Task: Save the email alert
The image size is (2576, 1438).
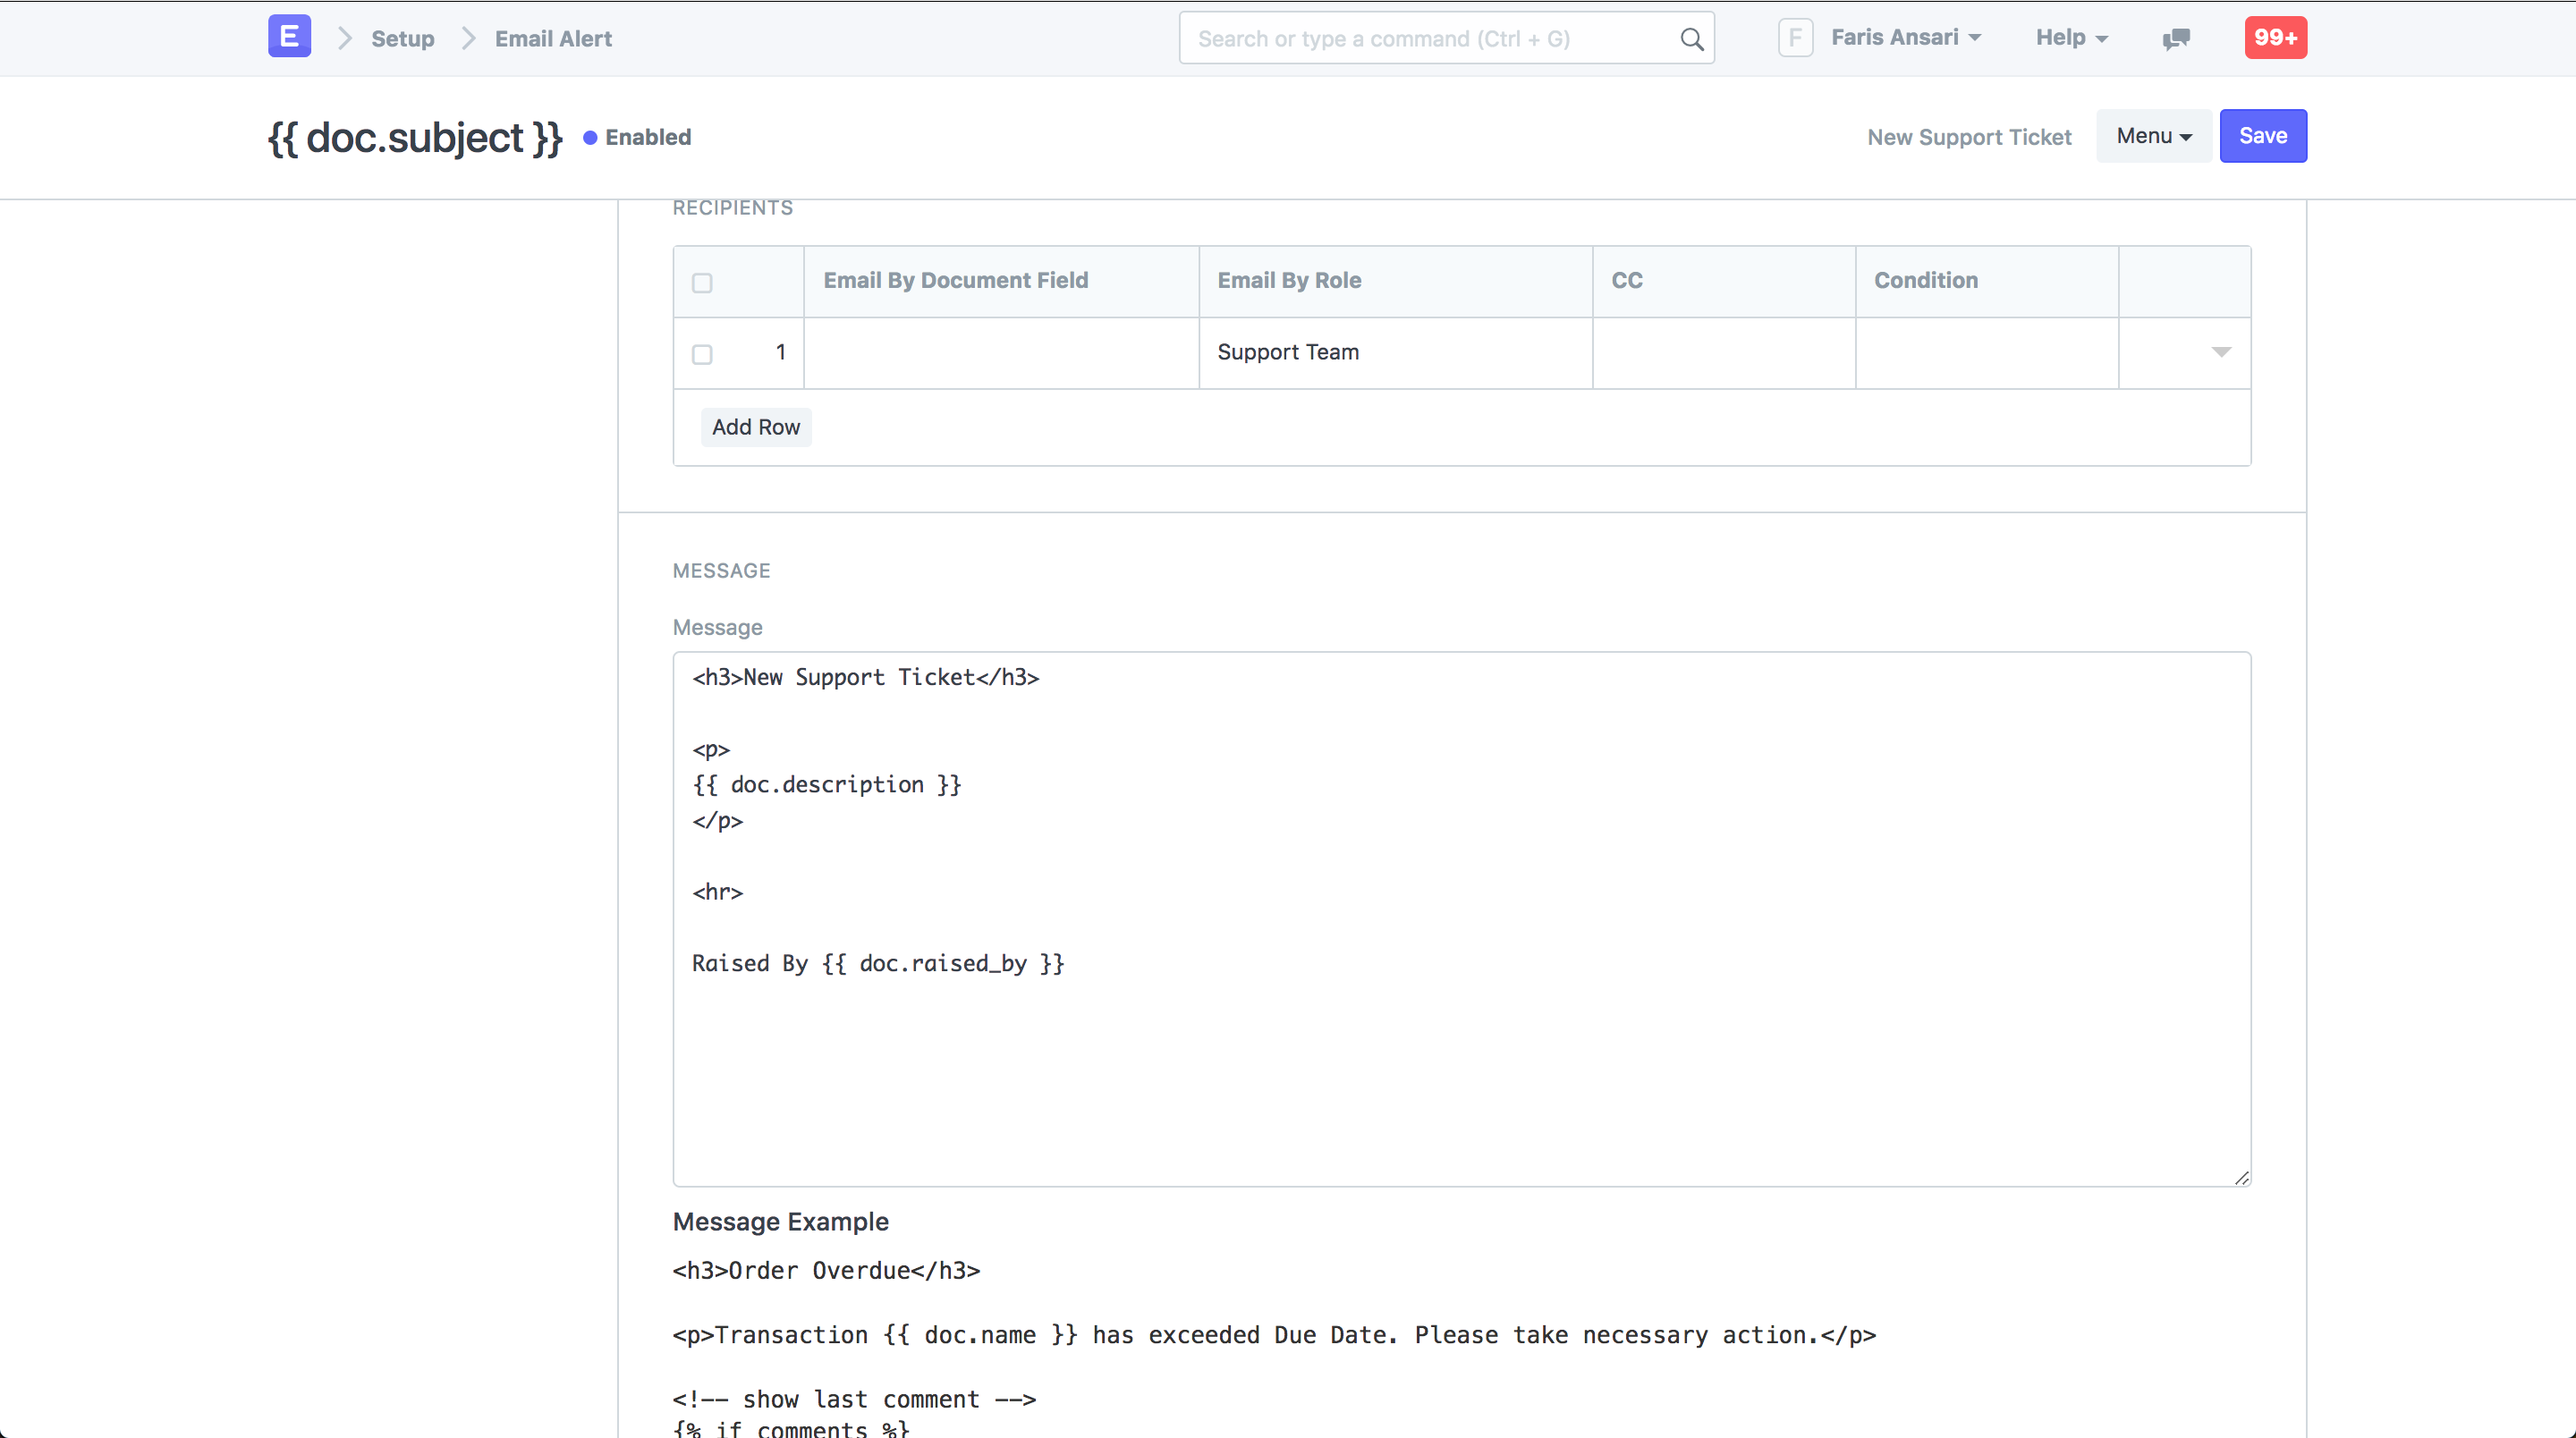Action: pos(2263,136)
